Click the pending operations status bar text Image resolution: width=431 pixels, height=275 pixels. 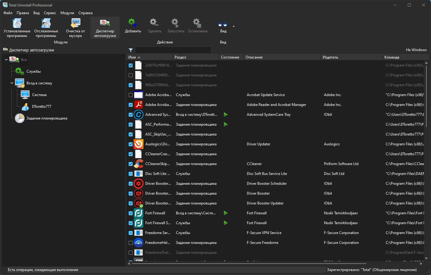43,270
